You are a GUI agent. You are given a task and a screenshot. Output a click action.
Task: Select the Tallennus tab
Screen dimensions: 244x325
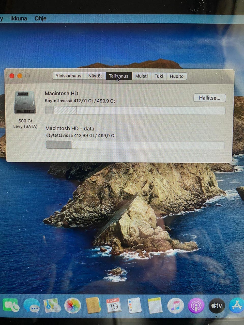click(119, 76)
